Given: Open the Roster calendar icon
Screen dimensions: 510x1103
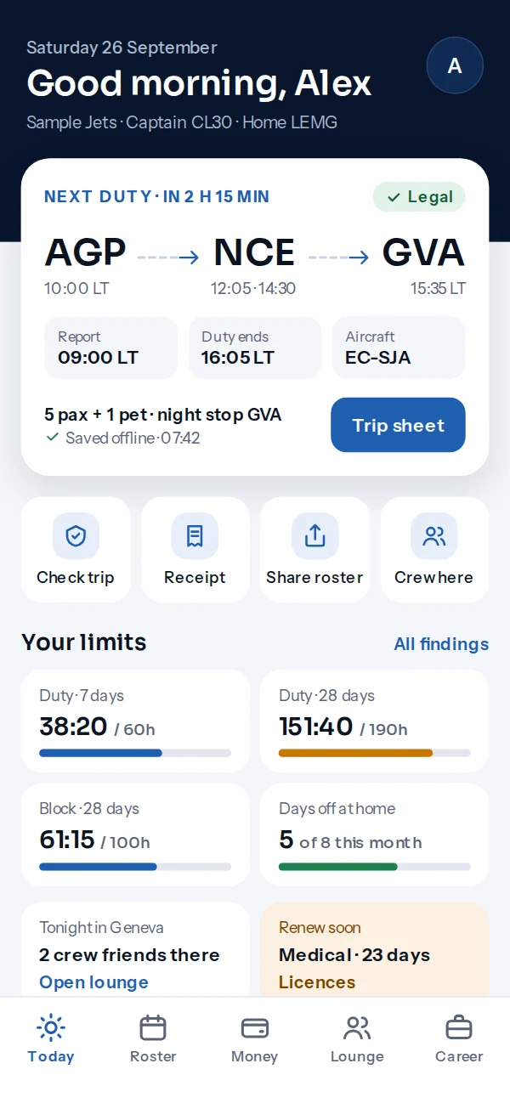Looking at the screenshot, I should click(153, 1028).
